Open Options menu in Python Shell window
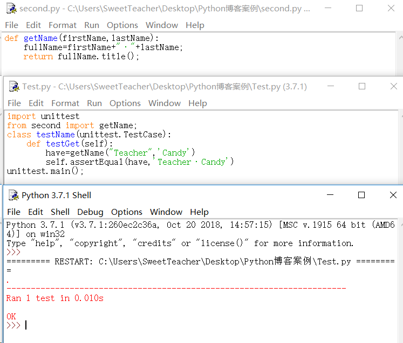Image resolution: width=403 pixels, height=343 pixels. click(126, 212)
